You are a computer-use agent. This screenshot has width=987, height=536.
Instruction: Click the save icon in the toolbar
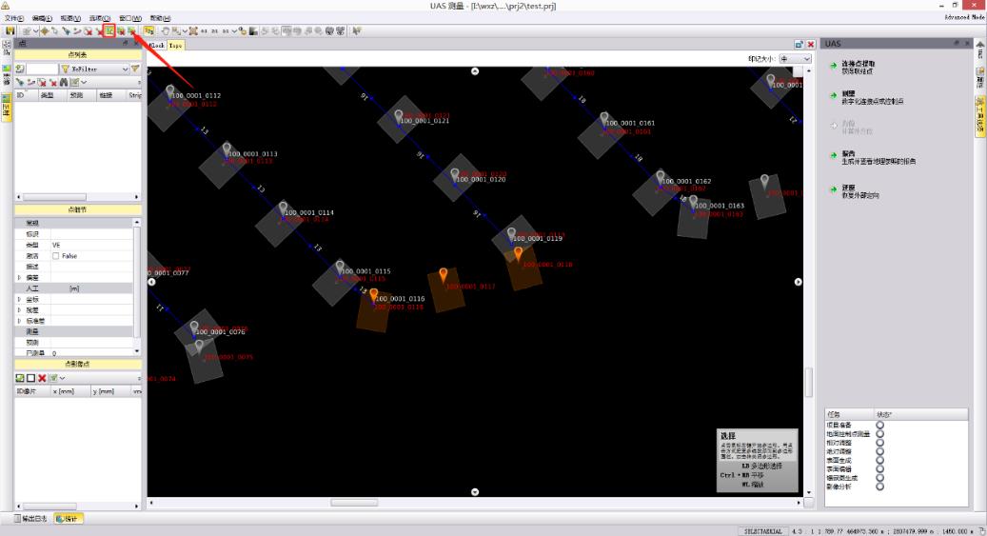(x=10, y=31)
